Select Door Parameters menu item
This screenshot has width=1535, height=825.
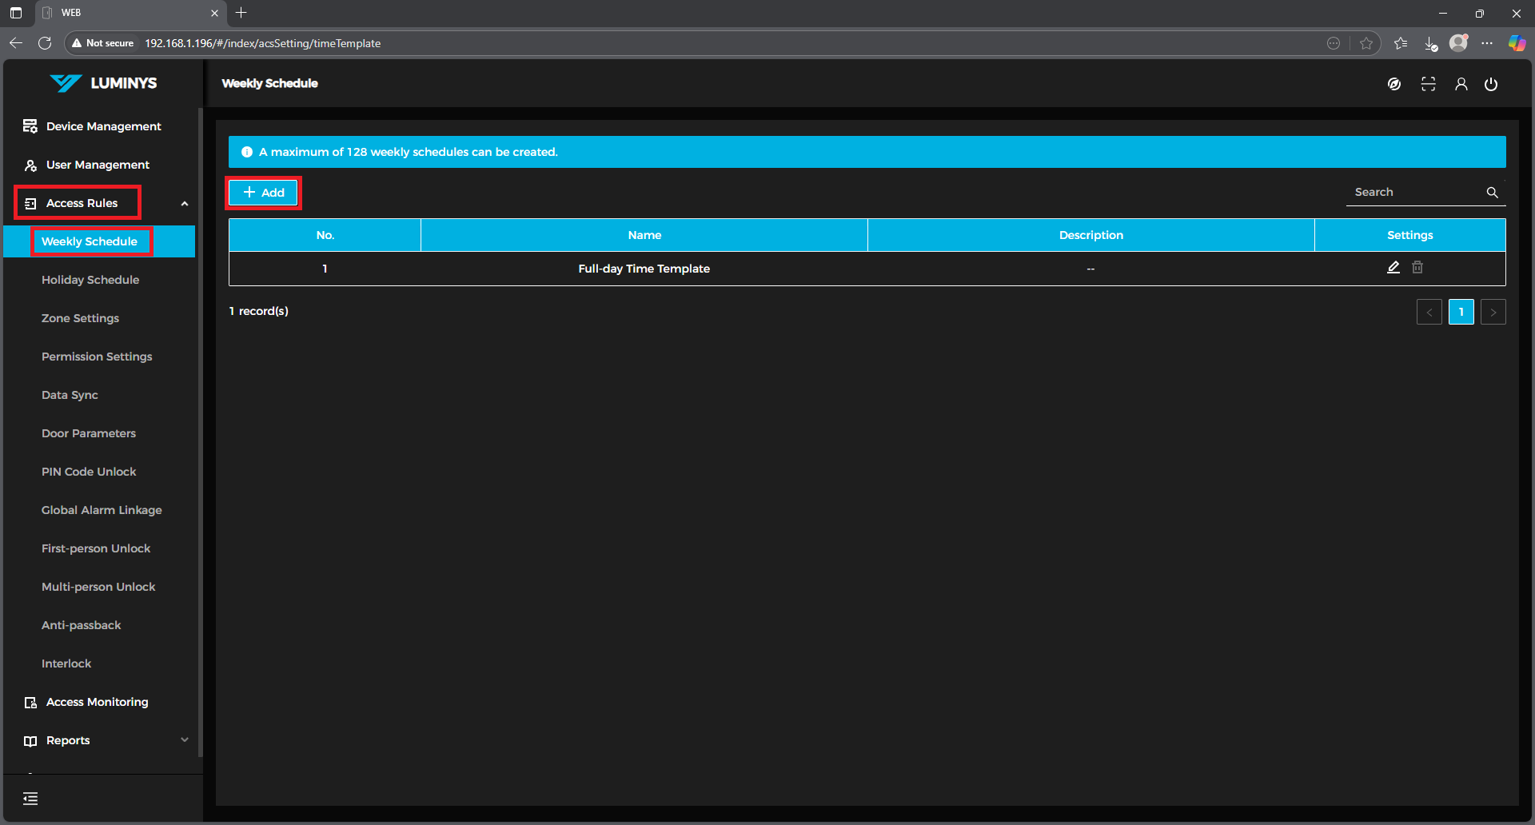click(89, 433)
